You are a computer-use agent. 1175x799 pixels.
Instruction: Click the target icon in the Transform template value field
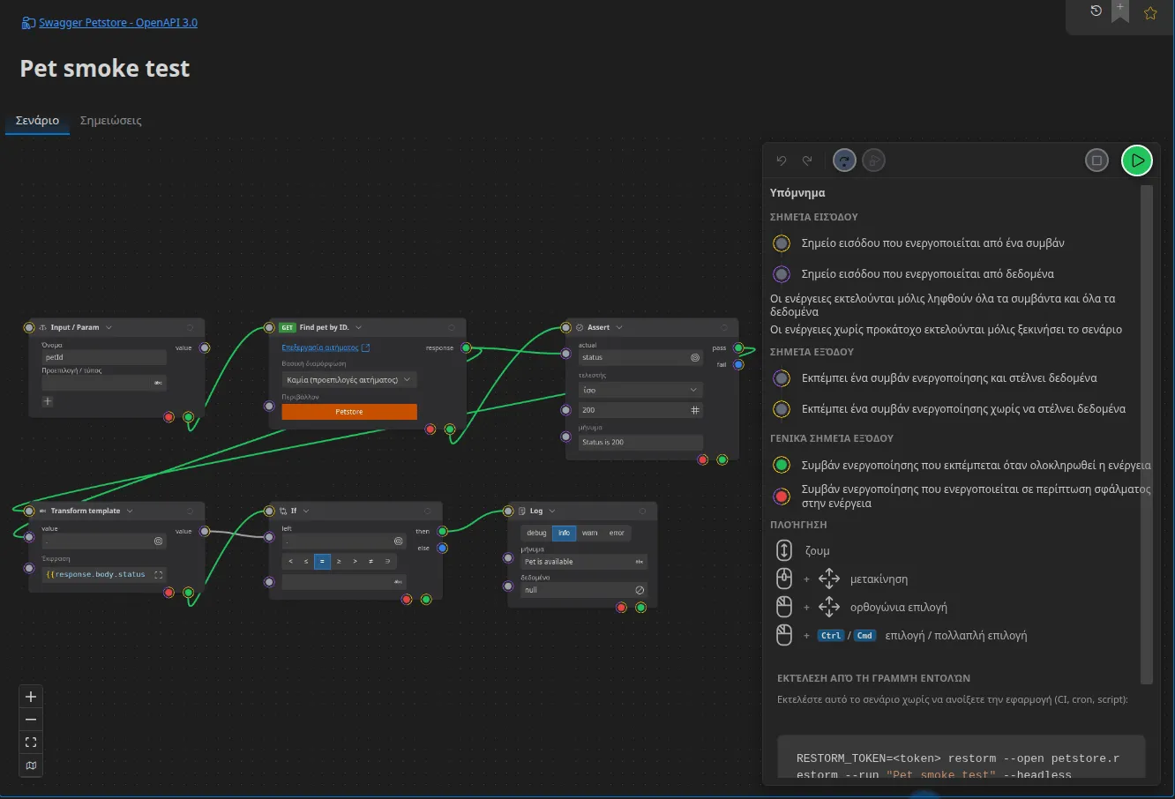pyautogui.click(x=159, y=541)
